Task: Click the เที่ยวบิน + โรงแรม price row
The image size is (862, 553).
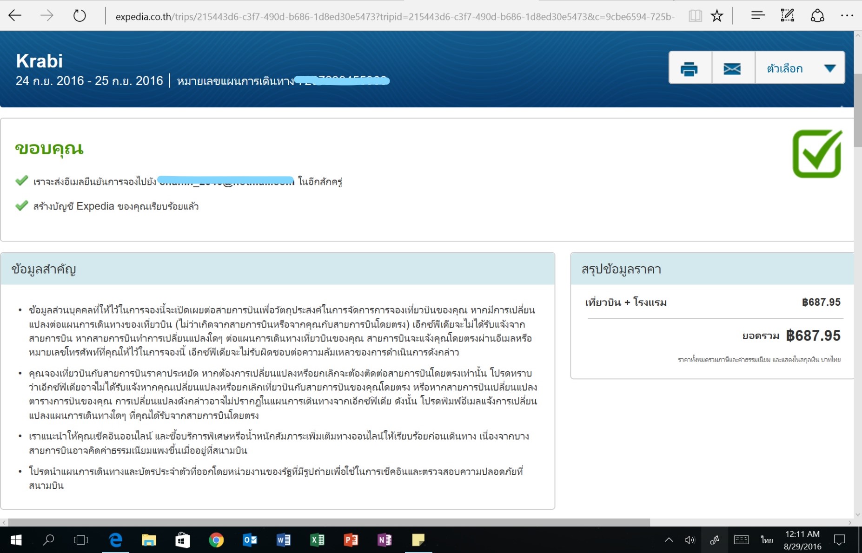Action: click(713, 303)
